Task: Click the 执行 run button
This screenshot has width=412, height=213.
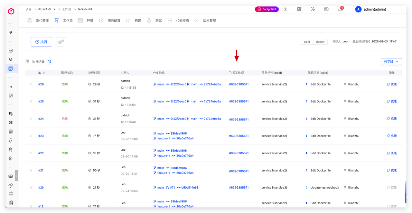Action: pos(41,42)
